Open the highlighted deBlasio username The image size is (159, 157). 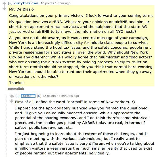click(28, 96)
